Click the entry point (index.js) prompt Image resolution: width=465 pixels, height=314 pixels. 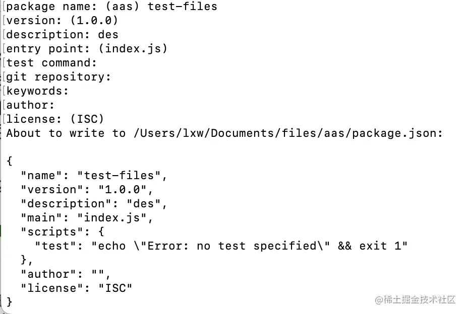[x=86, y=49]
